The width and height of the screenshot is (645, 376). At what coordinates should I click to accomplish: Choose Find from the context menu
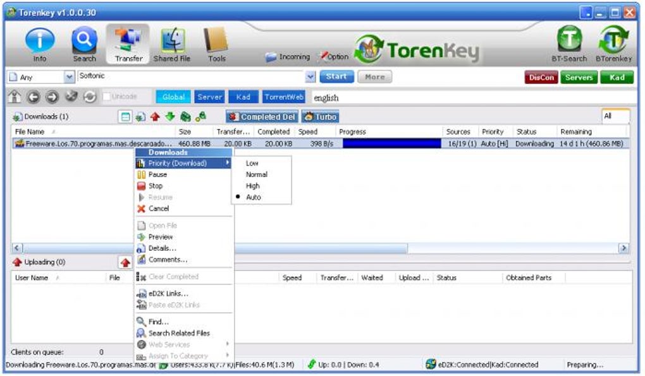pyautogui.click(x=183, y=322)
